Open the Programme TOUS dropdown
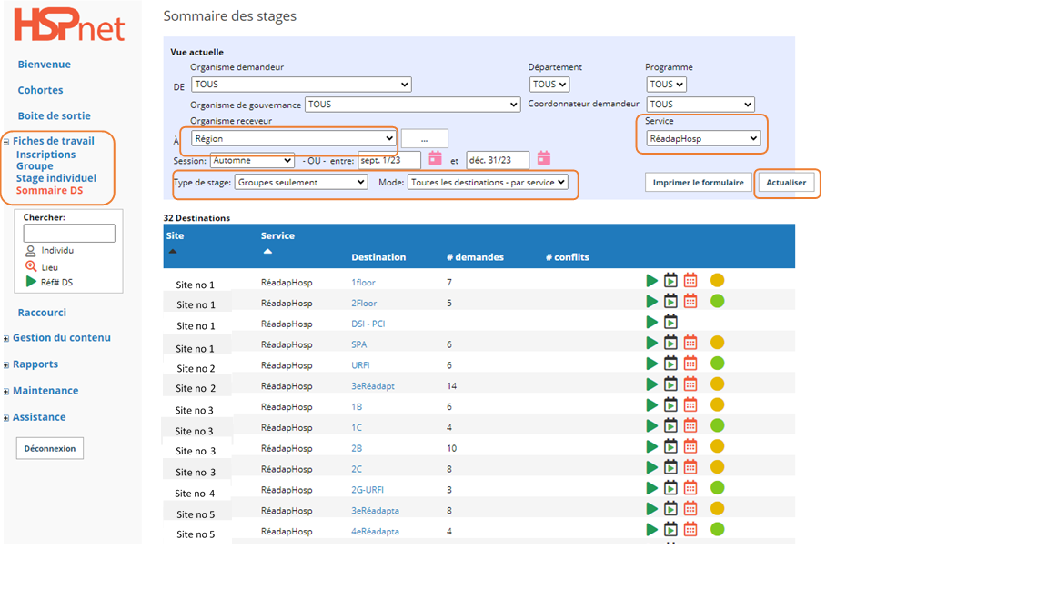The image size is (1048, 589). point(666,85)
